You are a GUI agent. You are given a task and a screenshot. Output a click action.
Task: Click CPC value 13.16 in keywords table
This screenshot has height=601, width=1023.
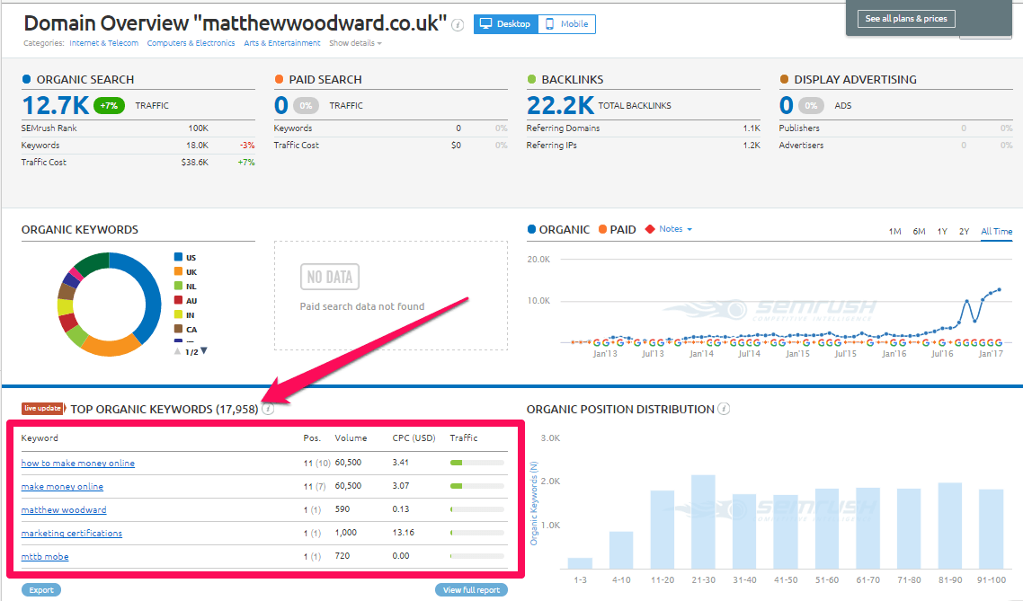[x=404, y=533]
